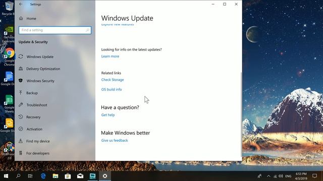
Task: Select the GeForce Experience desktop shortcut
Action: [8, 35]
